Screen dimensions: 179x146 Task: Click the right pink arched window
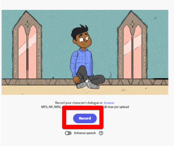132,51
